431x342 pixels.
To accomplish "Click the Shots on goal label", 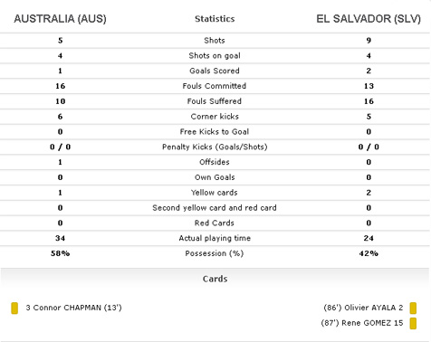I will click(x=215, y=55).
